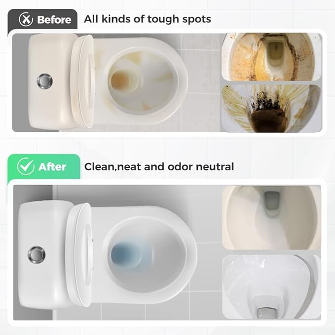This screenshot has width=335, height=335.
Task: Click the tank of the clean toilet
Action: pos(44,255)
